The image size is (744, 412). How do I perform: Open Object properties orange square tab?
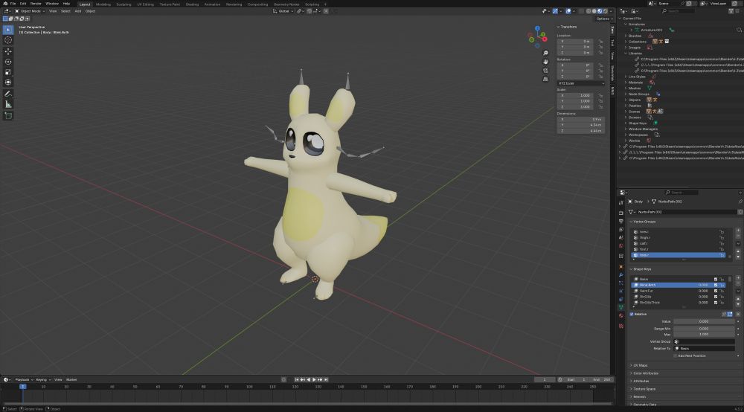[x=621, y=267]
